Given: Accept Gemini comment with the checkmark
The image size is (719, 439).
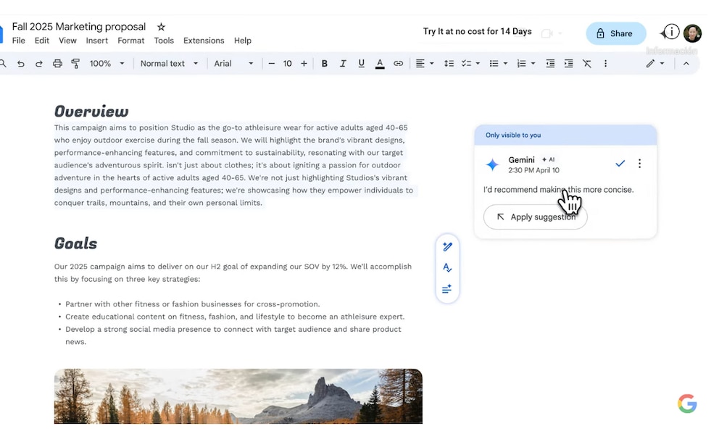Looking at the screenshot, I should tap(620, 164).
